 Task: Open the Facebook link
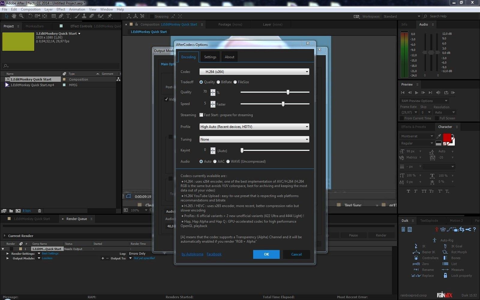[x=214, y=254]
